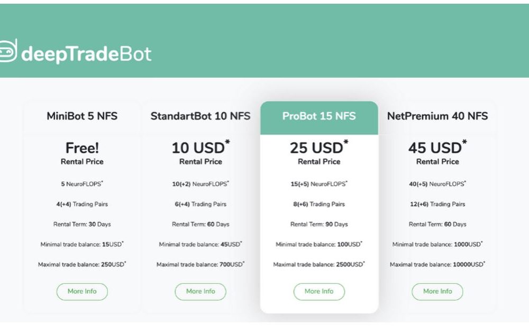Select the MiniBot 5 NFS heading
Viewport: 529px width, 326px height.
(82, 116)
